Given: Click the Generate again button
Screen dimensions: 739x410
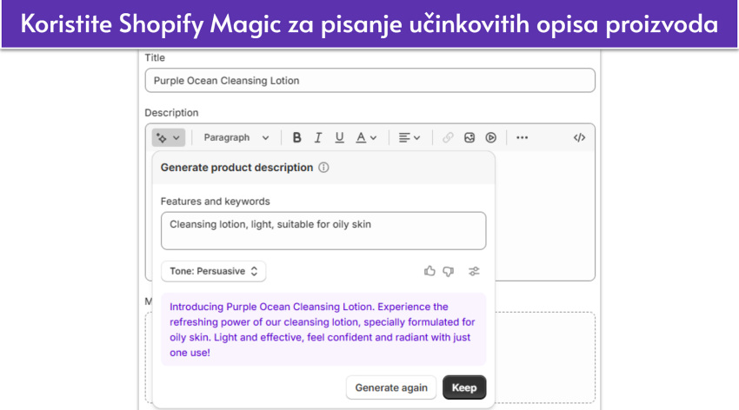Looking at the screenshot, I should pyautogui.click(x=391, y=387).
